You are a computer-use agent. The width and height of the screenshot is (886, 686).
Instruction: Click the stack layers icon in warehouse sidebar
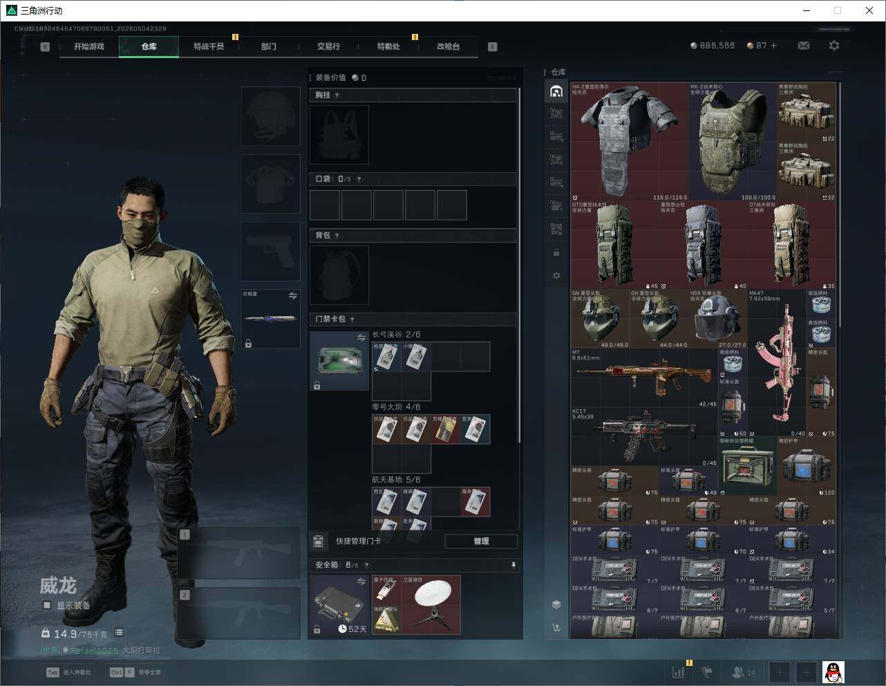click(x=556, y=604)
